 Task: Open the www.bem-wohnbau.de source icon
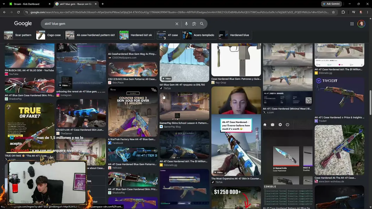click(316, 181)
